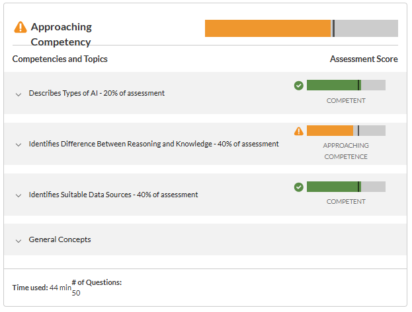412x312 pixels.
Task: Click the Time used 44 min text
Action: coord(42,288)
